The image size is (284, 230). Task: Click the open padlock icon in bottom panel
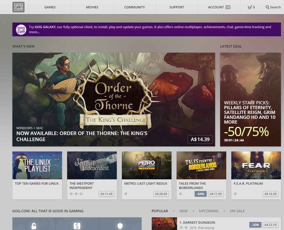pos(34,226)
